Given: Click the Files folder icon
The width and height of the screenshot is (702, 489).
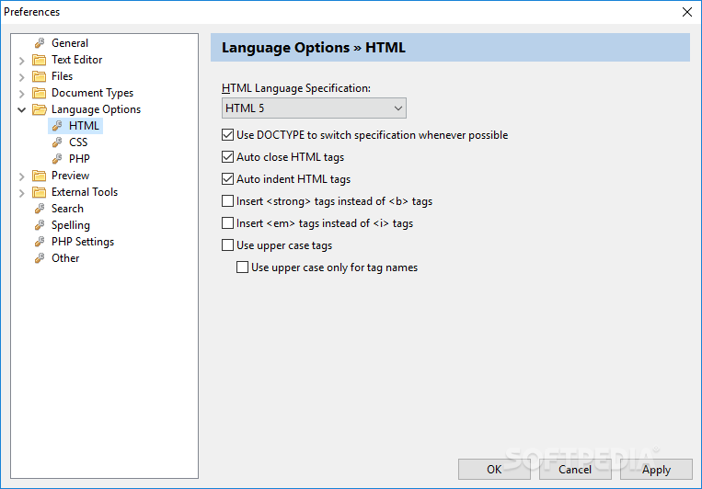Looking at the screenshot, I should pyautogui.click(x=40, y=76).
